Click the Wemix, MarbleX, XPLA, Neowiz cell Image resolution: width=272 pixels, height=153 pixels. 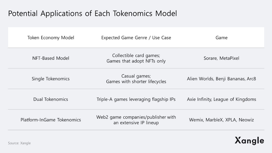pyautogui.click(x=221, y=120)
